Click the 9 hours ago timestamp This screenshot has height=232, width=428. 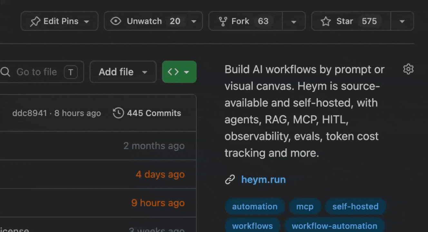pyautogui.click(x=158, y=203)
